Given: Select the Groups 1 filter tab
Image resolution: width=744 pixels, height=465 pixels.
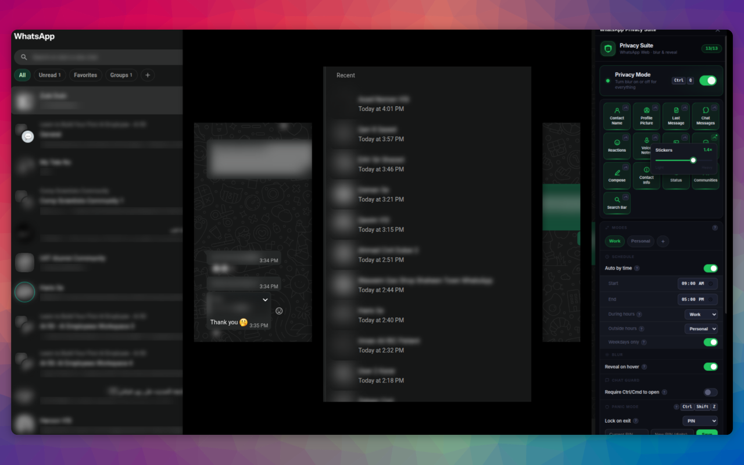Looking at the screenshot, I should click(121, 75).
